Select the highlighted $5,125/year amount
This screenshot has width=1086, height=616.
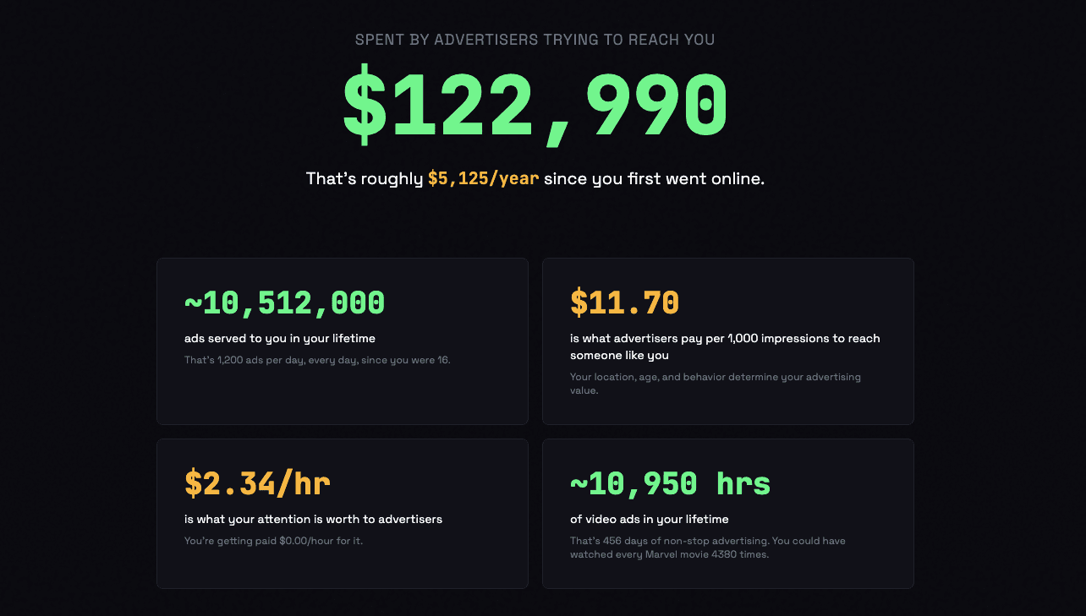click(x=483, y=179)
